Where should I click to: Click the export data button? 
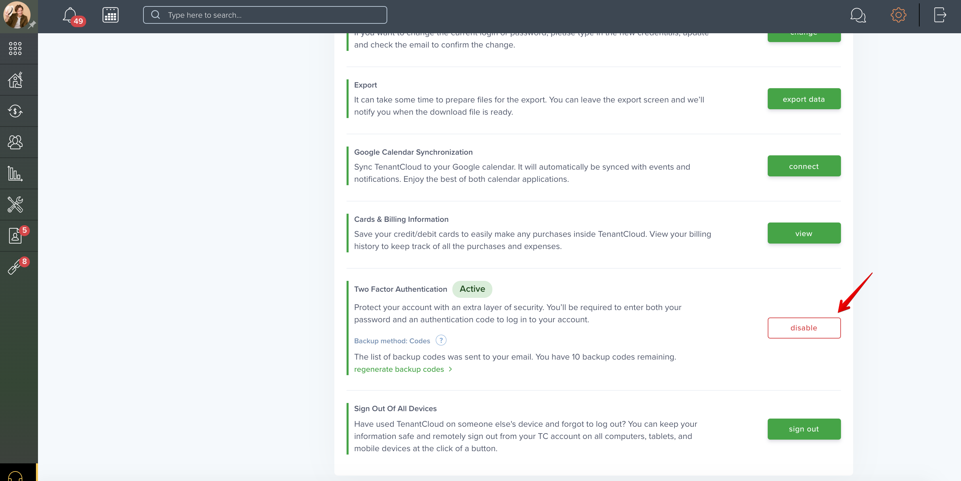click(x=804, y=99)
